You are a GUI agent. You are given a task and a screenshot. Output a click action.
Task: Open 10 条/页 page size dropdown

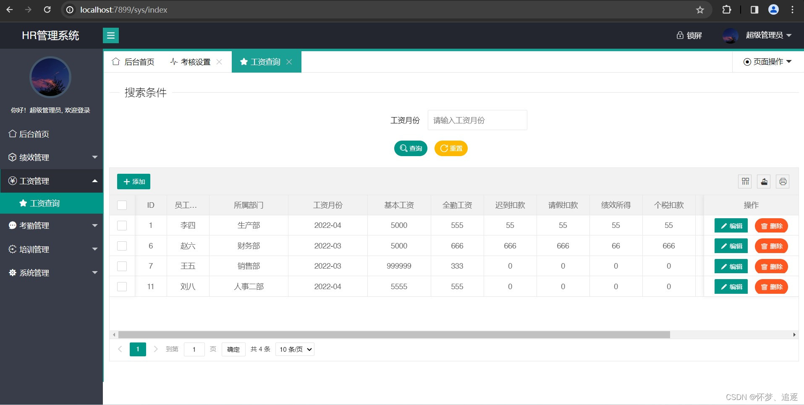click(x=295, y=349)
